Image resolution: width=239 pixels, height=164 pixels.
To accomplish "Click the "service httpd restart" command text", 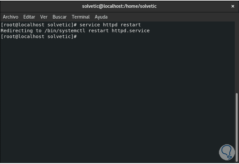I will [110, 25].
